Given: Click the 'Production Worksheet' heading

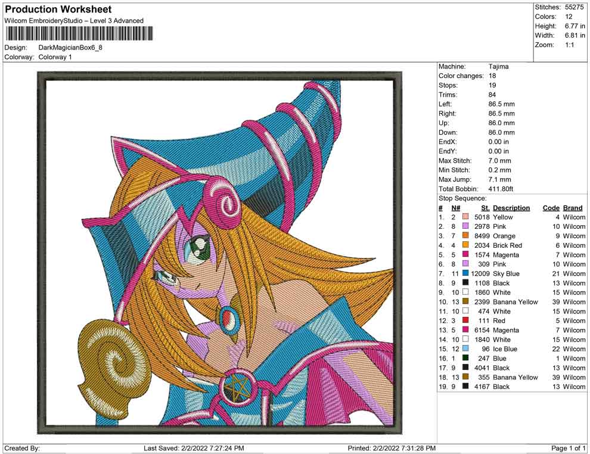Looking at the screenshot, I should coord(58,10).
